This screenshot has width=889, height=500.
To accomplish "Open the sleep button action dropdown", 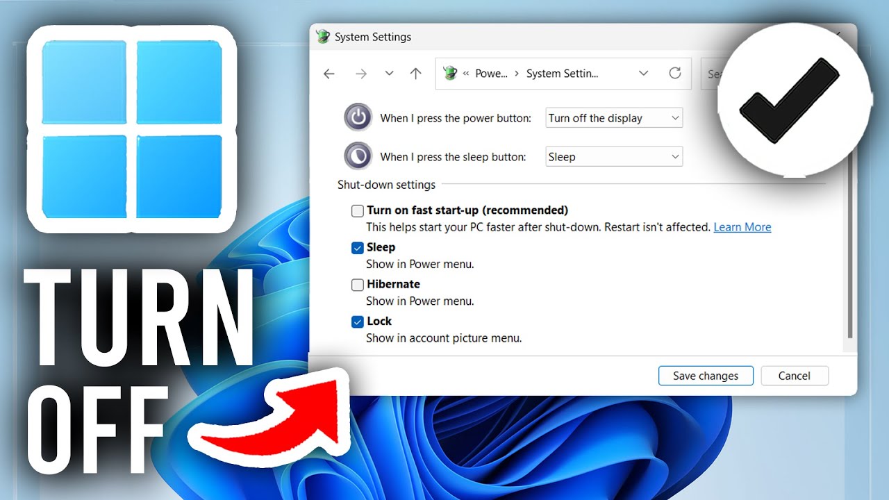I will point(614,157).
